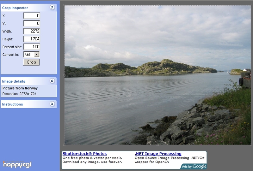Image resolution: width=253 pixels, height=171 pixels.
Task: Click the Instructions panel title
Action: pos(12,104)
